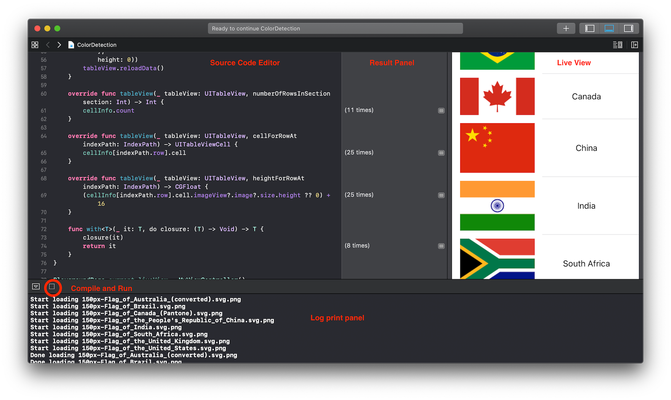Show inline result for the (8 times) line
The width and height of the screenshot is (671, 400).
[441, 246]
